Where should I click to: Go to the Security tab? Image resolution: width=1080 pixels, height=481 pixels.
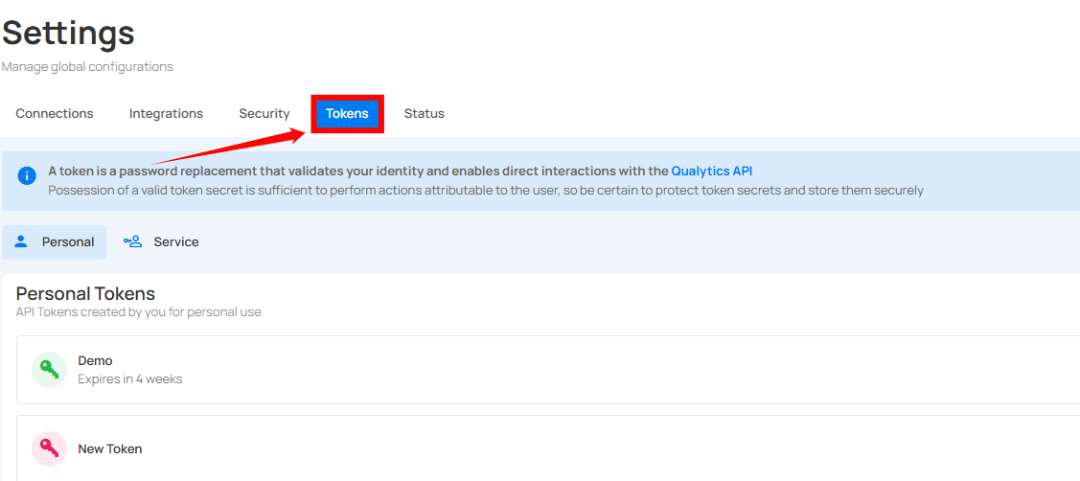(x=264, y=113)
